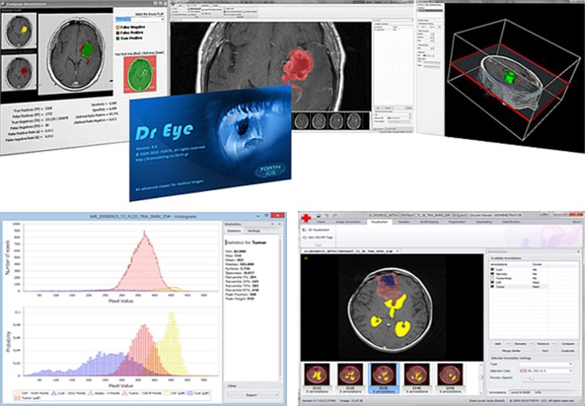The height and width of the screenshot is (406, 585).
Task: Click the green tumor in the 3D volume view
Action: tap(510, 77)
